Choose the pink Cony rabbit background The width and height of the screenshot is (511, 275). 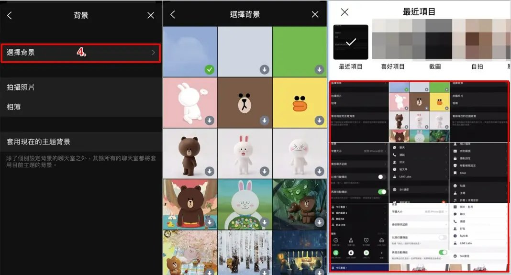pos(190,103)
